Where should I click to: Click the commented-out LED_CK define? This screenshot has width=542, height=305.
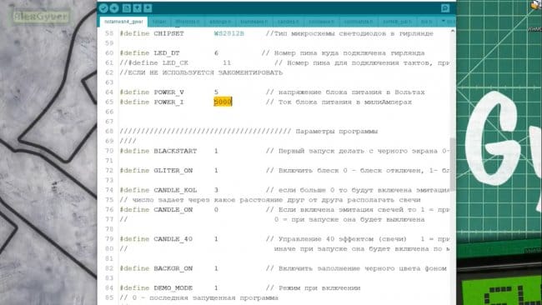[x=154, y=62]
